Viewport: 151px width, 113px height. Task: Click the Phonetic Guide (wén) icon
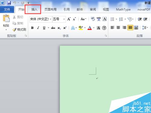pyautogui.click(x=99, y=19)
